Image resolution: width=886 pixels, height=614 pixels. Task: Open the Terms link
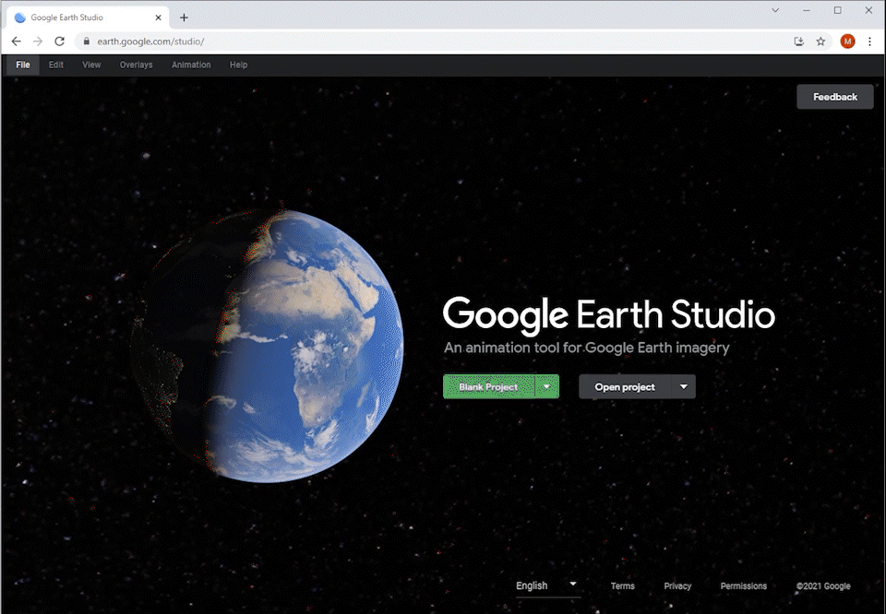623,585
